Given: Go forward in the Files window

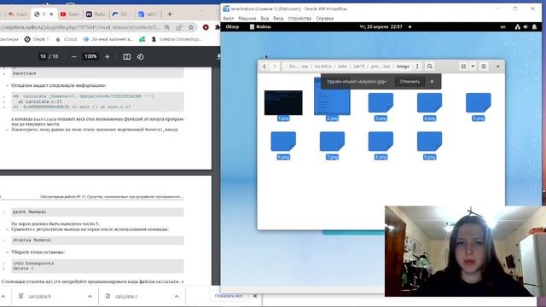Looking at the screenshot, I should [x=275, y=67].
